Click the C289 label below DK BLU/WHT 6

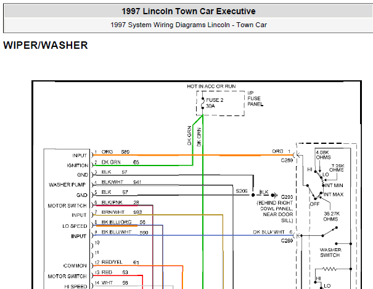click(287, 241)
